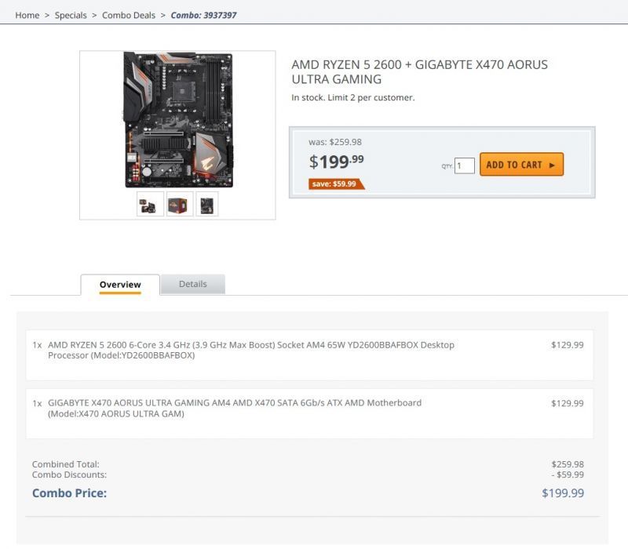This screenshot has height=549, width=628.
Task: Click the combo product title heading
Action: click(x=419, y=72)
